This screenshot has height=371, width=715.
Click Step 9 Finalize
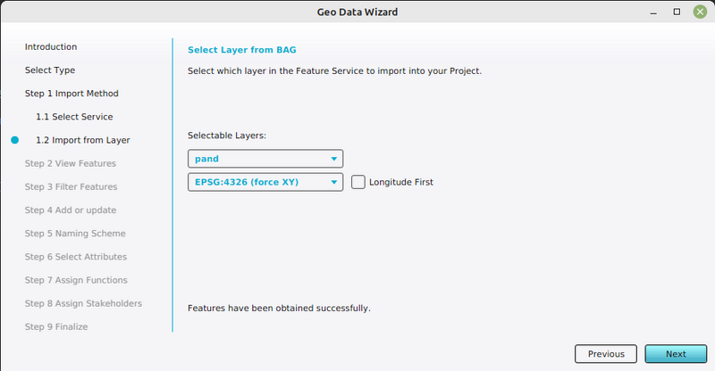point(56,326)
